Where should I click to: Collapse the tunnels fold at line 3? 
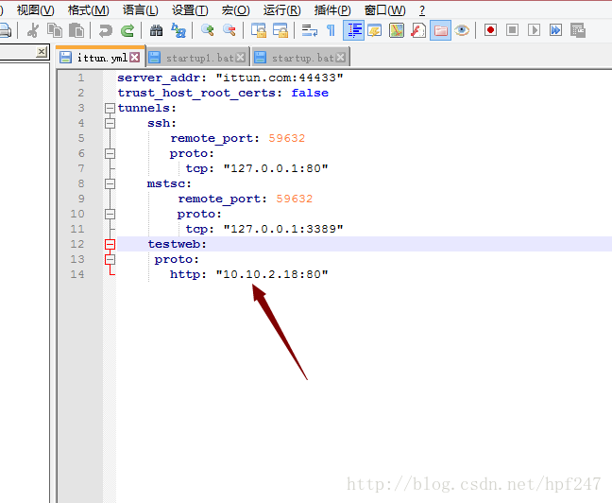110,108
